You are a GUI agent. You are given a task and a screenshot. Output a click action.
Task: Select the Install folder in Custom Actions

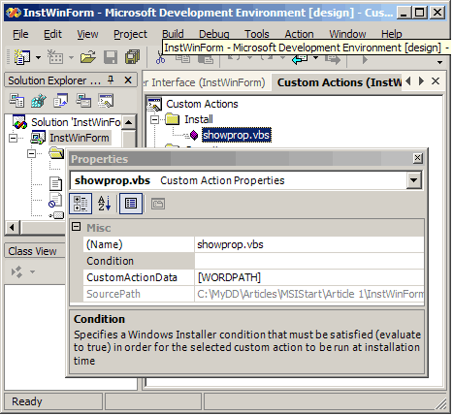(199, 119)
